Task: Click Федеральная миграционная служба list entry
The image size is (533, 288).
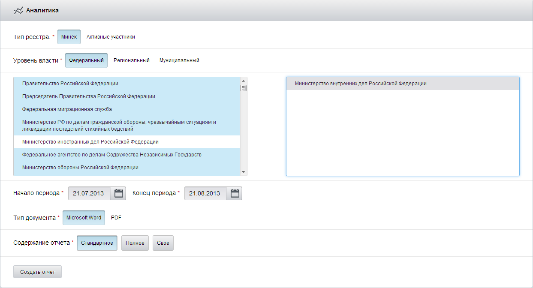Action: 67,109
